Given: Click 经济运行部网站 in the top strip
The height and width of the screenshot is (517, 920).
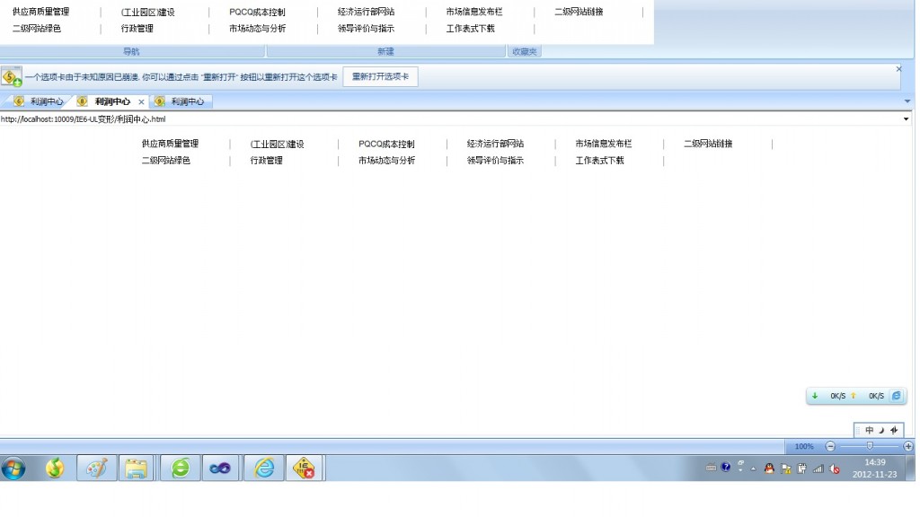Looking at the screenshot, I should [367, 12].
